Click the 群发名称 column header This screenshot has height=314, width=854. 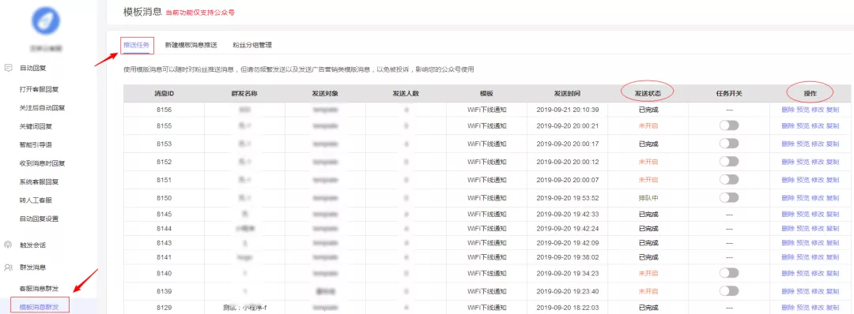(244, 93)
